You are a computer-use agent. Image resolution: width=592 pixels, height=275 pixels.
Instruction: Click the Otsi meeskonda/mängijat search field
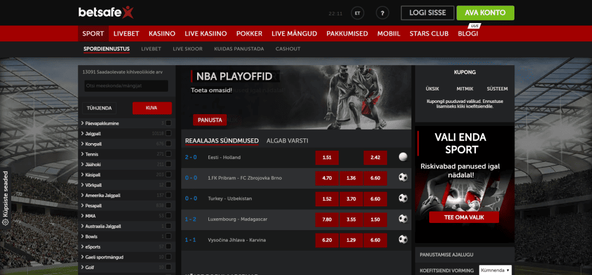click(x=126, y=86)
